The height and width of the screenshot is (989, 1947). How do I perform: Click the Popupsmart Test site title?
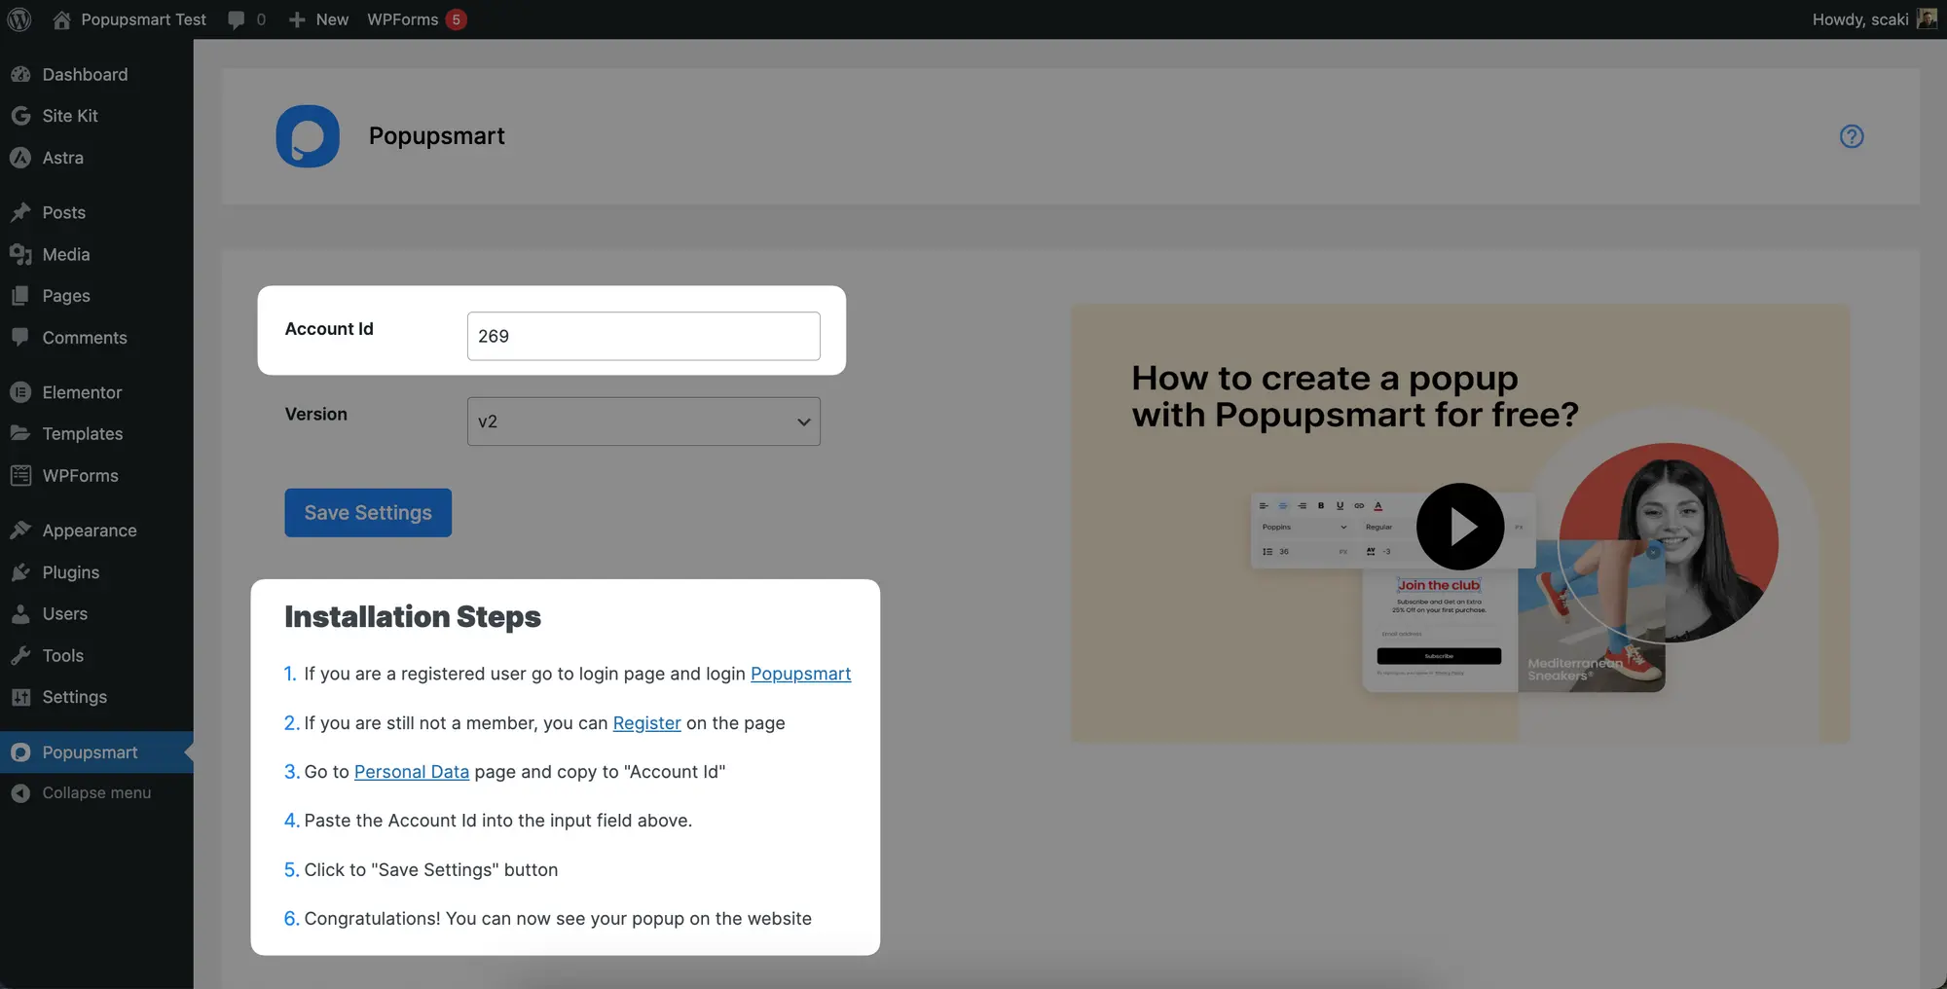coord(143,19)
